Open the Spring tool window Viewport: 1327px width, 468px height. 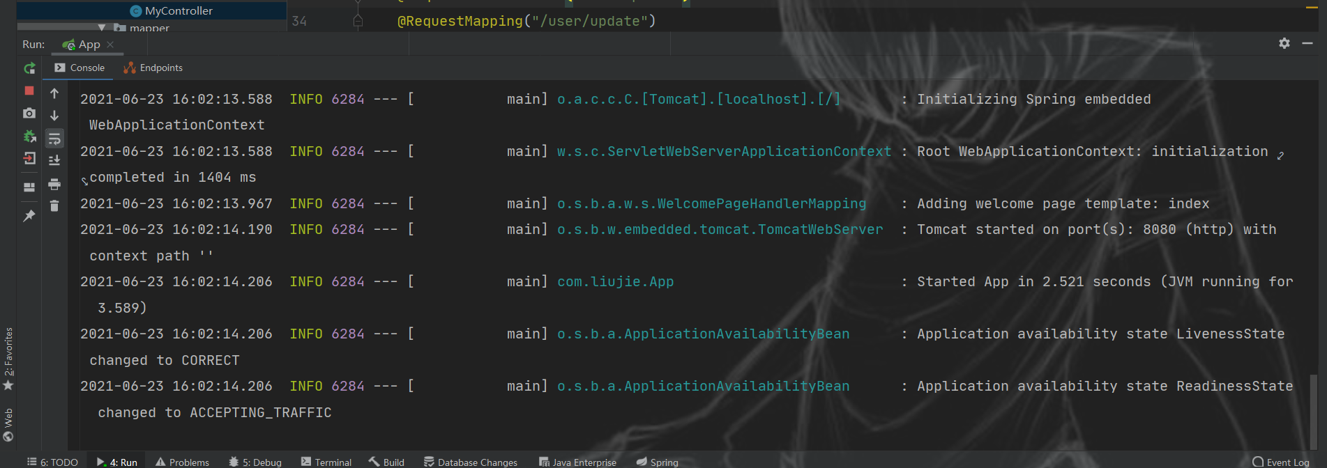click(657, 462)
